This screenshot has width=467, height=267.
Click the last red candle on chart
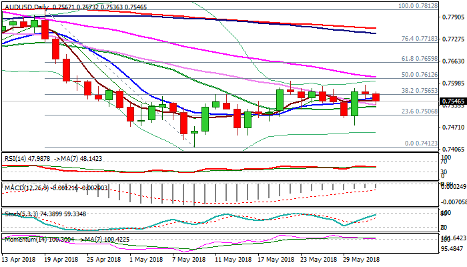pos(376,97)
